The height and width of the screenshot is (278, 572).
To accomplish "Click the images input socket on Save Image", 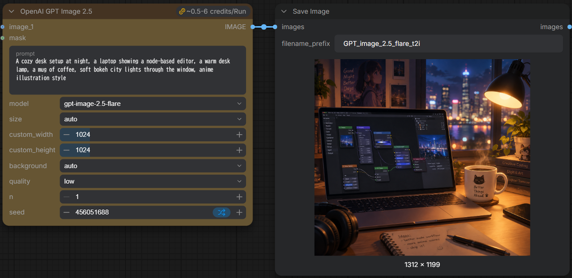I will coord(274,27).
